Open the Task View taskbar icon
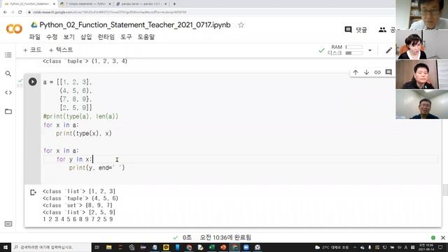 97,247
